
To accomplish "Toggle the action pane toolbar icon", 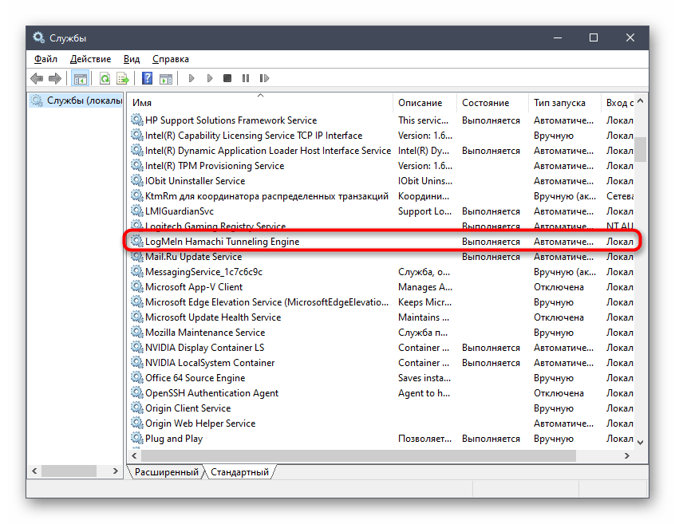I will 166,78.
